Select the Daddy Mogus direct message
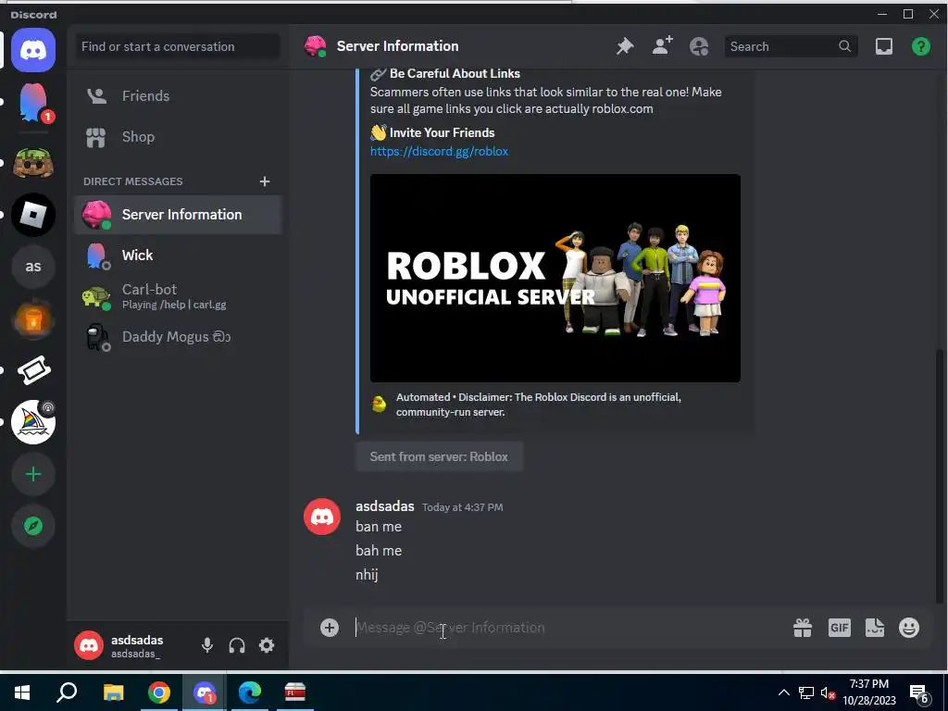948x711 pixels. coord(178,337)
